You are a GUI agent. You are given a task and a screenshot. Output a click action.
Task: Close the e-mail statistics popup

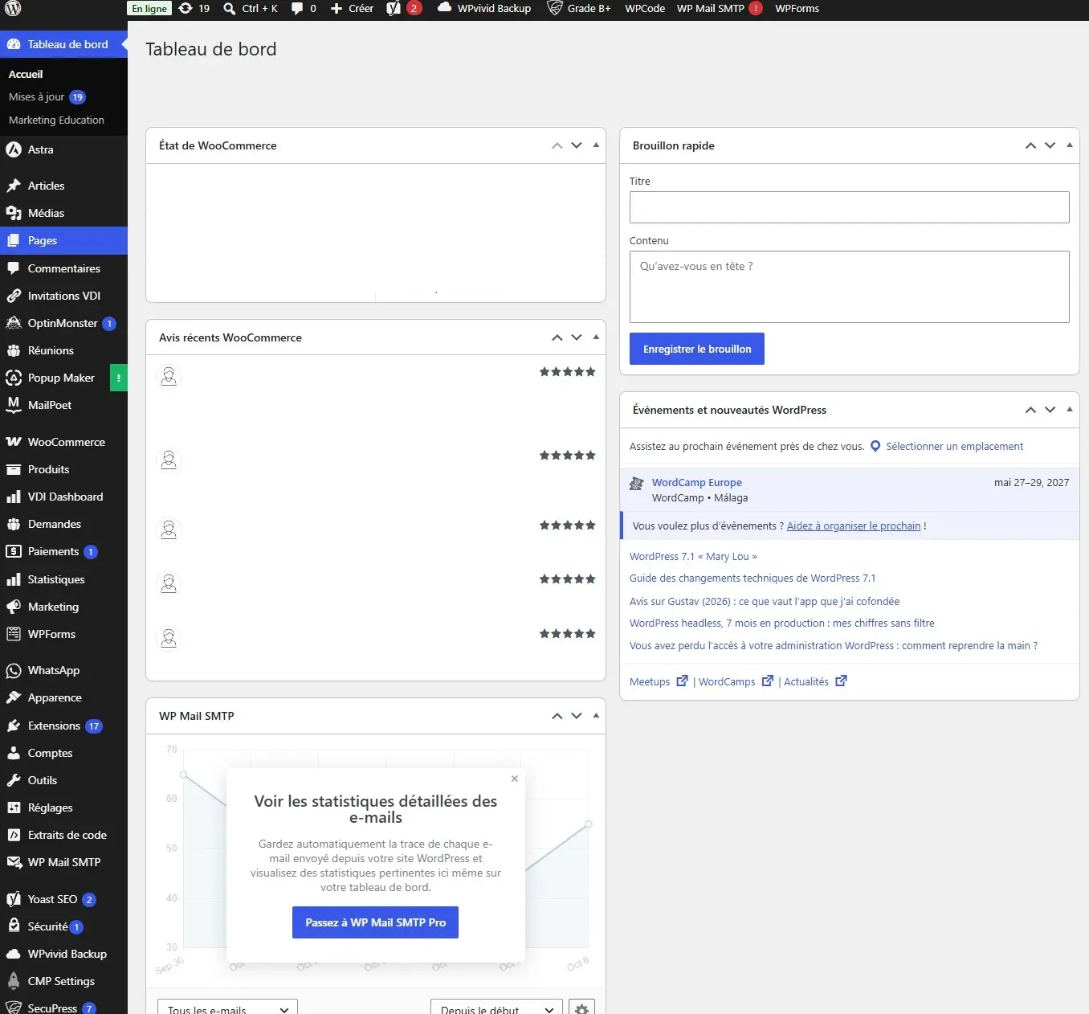[x=515, y=779]
